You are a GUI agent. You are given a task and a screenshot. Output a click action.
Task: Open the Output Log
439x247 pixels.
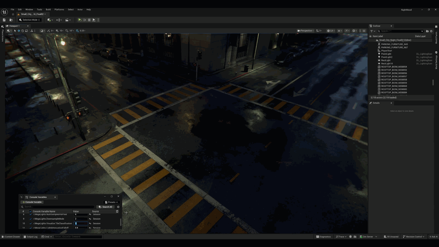pyautogui.click(x=30, y=237)
